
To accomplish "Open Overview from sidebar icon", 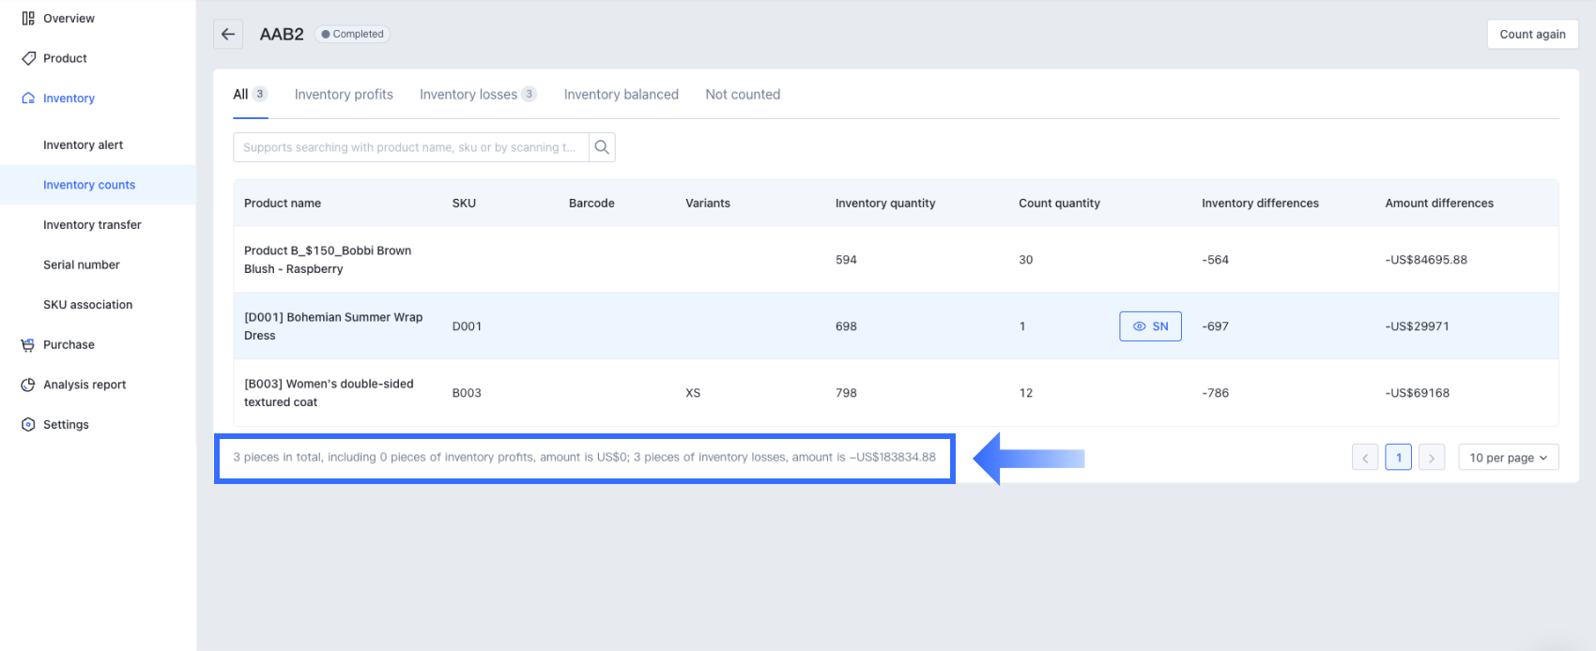I will coord(28,19).
